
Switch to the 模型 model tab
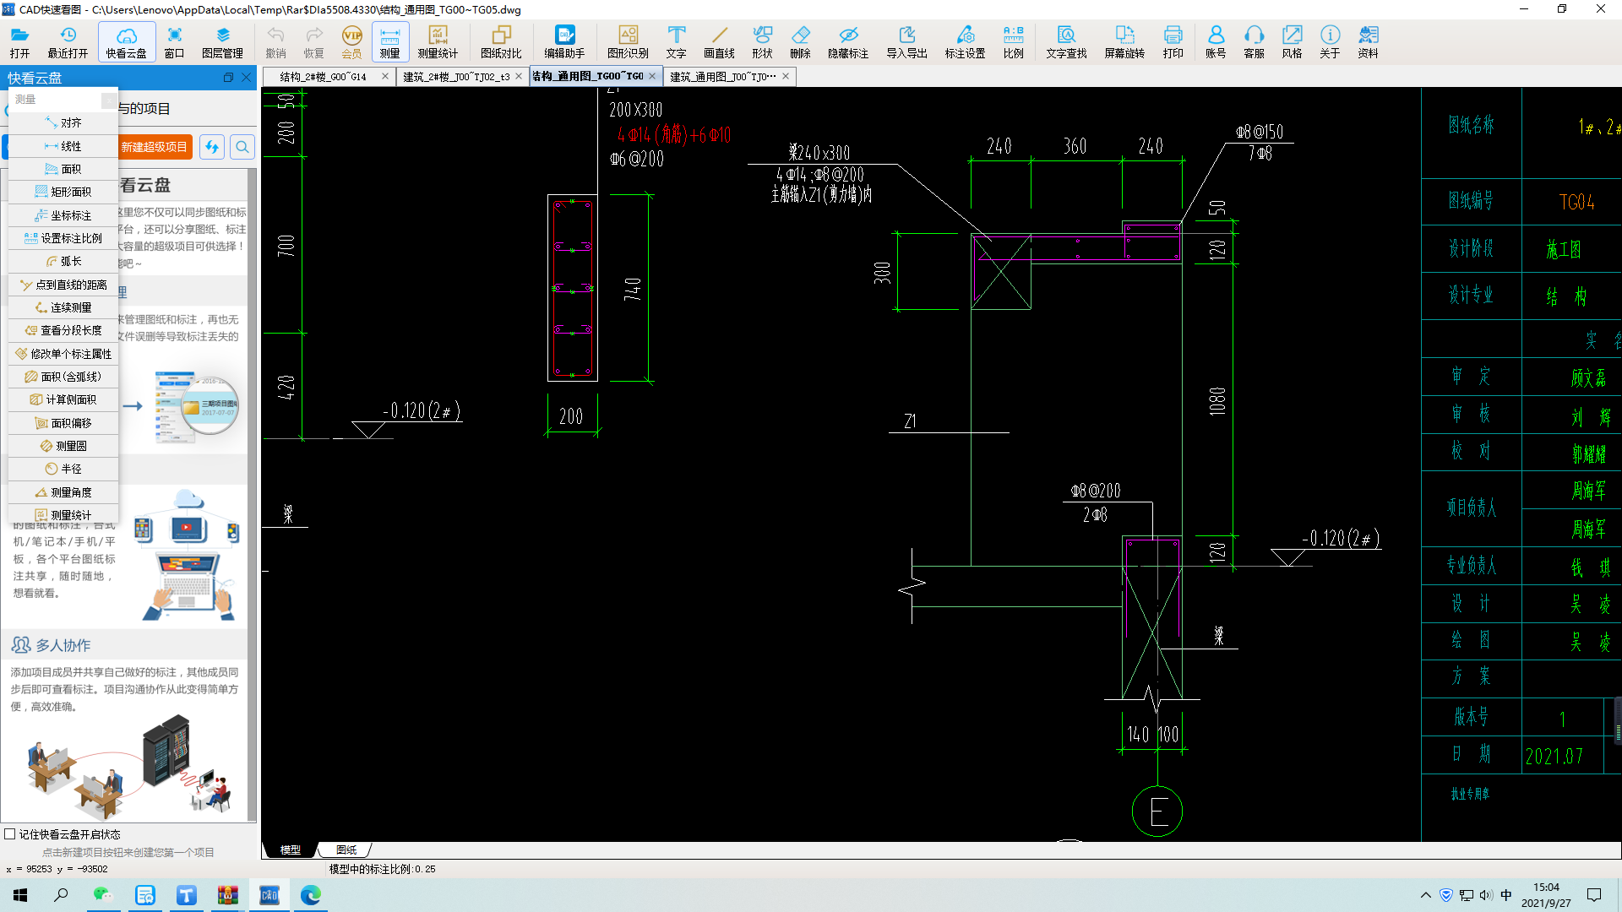291,850
